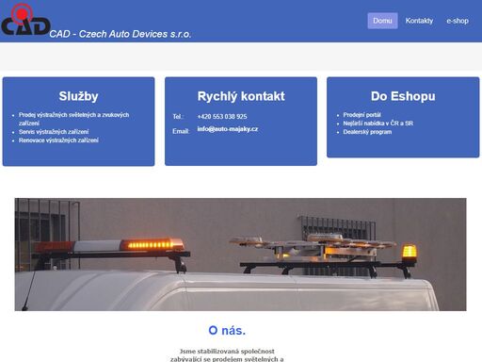Click the warning light bar photo
The width and height of the screenshot is (482, 362).
240,255
